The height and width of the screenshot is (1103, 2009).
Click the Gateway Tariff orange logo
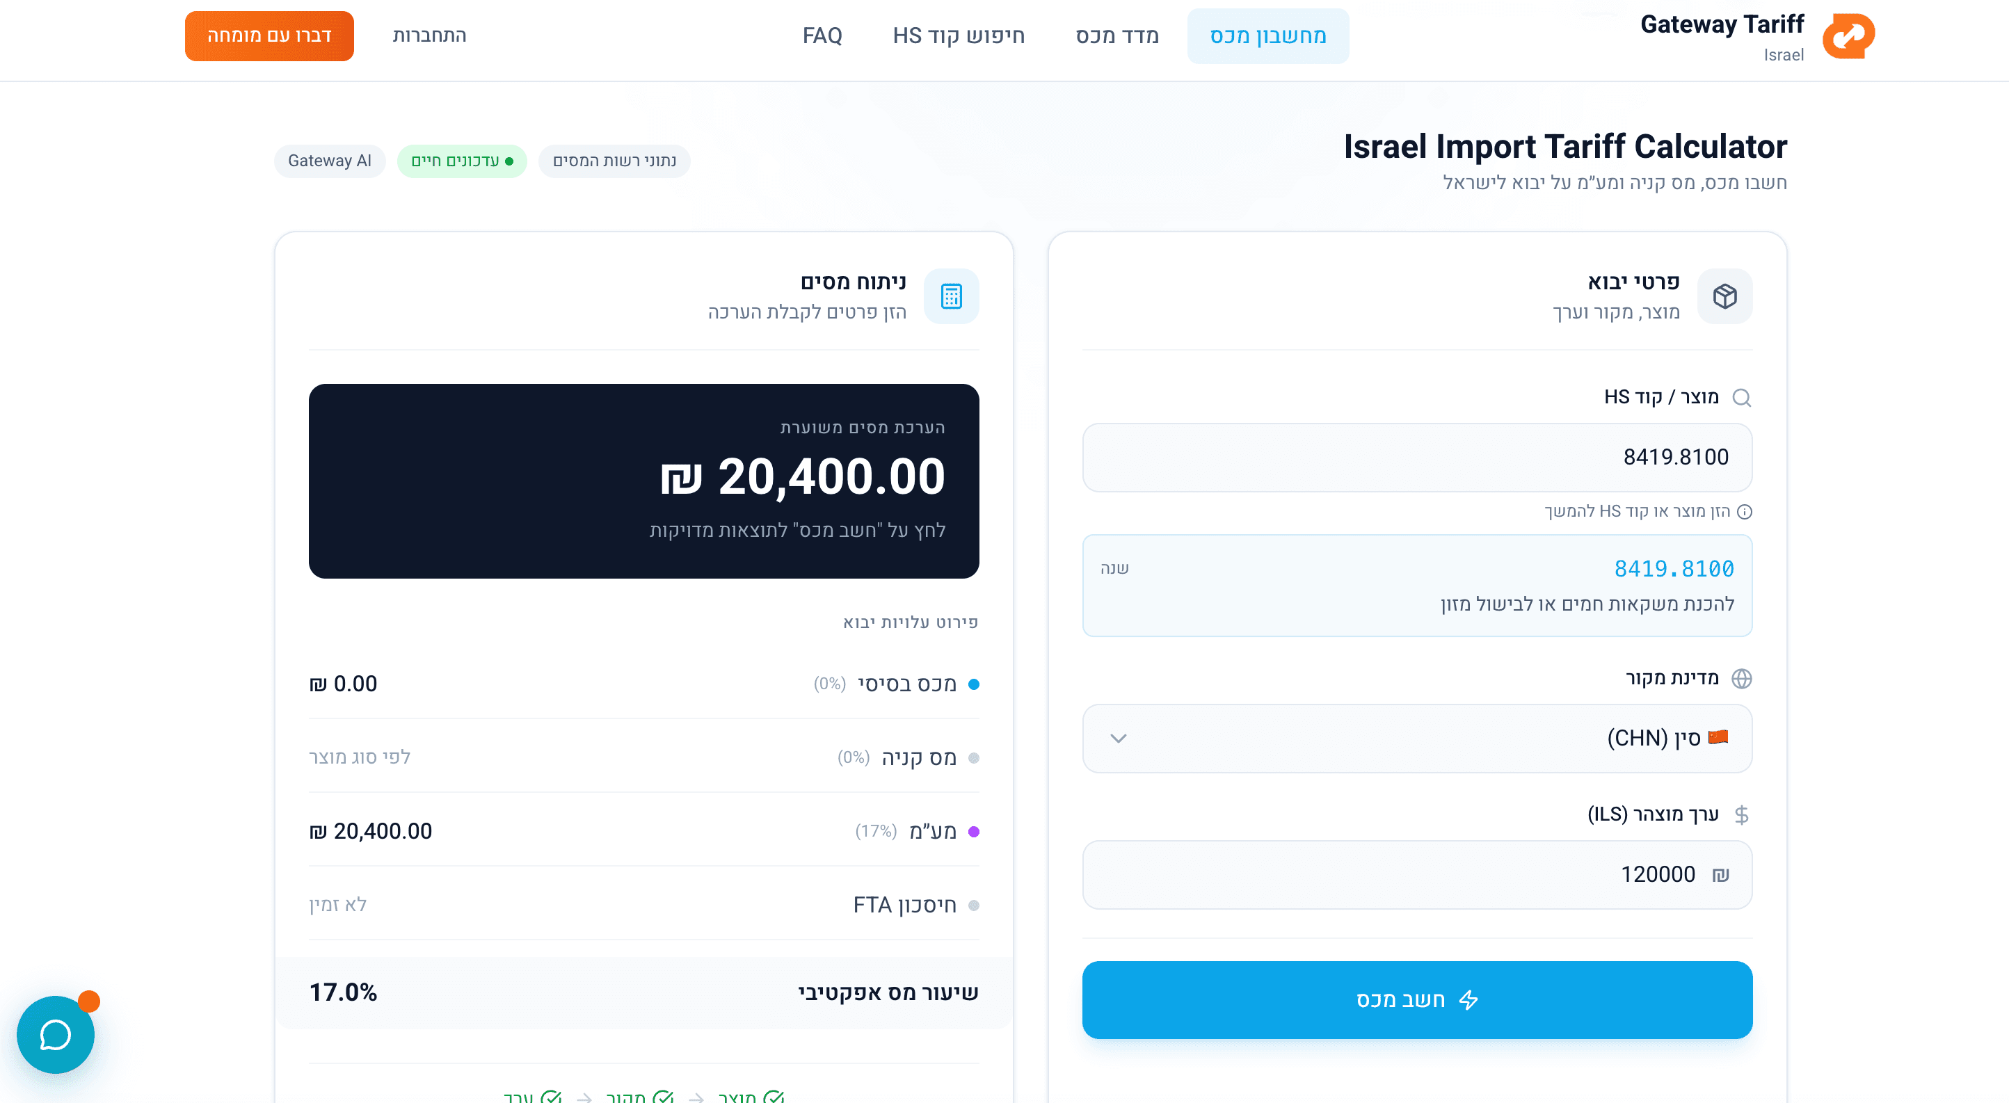pos(1848,36)
